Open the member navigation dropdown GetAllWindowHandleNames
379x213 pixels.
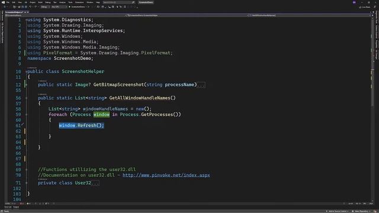point(310,15)
